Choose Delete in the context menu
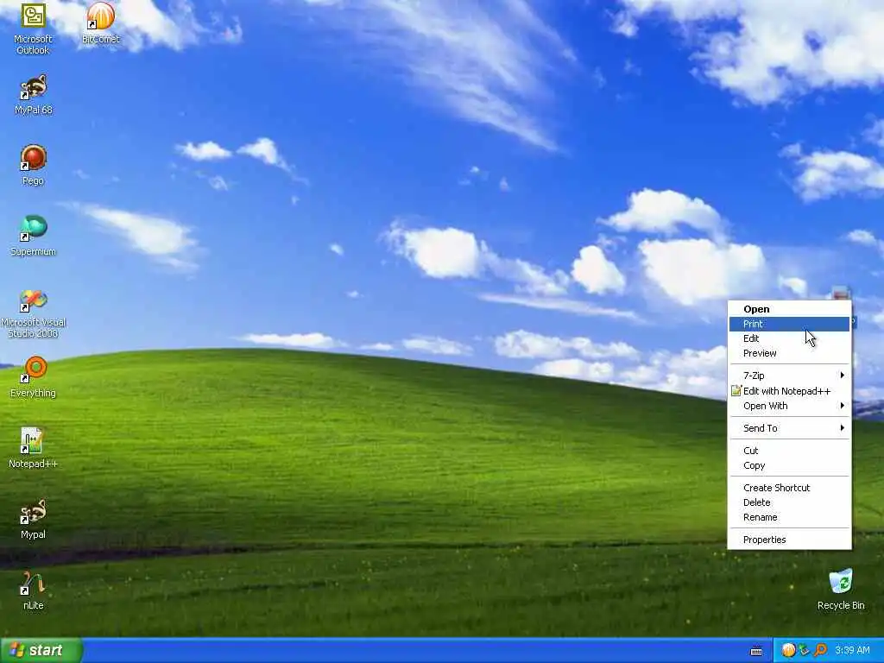884x663 pixels. pos(789,502)
